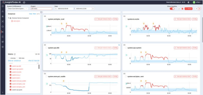Click the metric list scrollbar thumb

[x=39, y=67]
